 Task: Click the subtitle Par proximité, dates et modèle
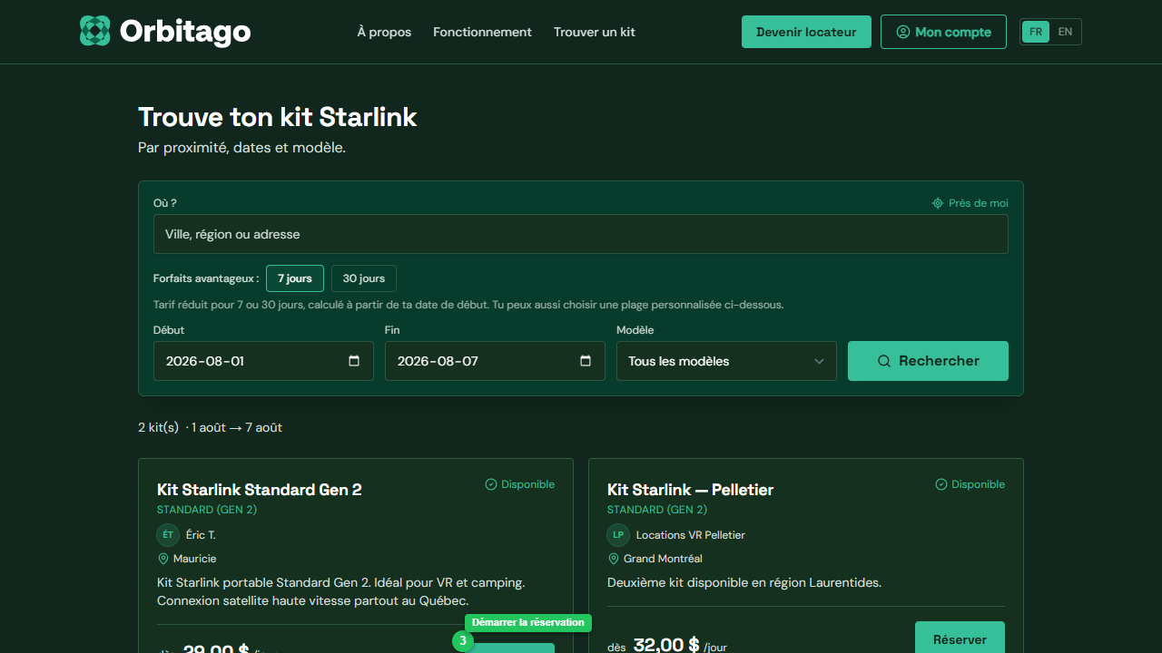[241, 147]
